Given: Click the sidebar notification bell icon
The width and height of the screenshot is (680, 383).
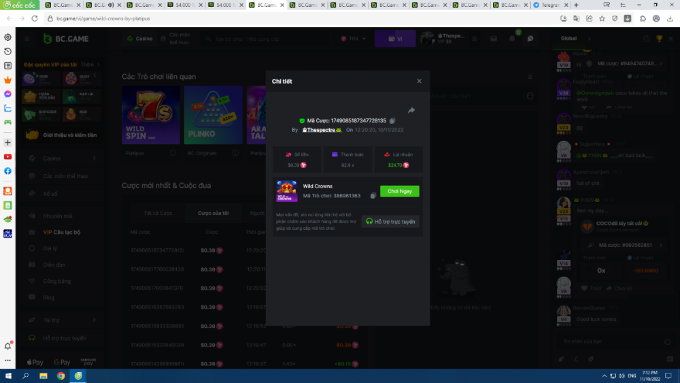Looking at the screenshot, I should (x=7, y=346).
